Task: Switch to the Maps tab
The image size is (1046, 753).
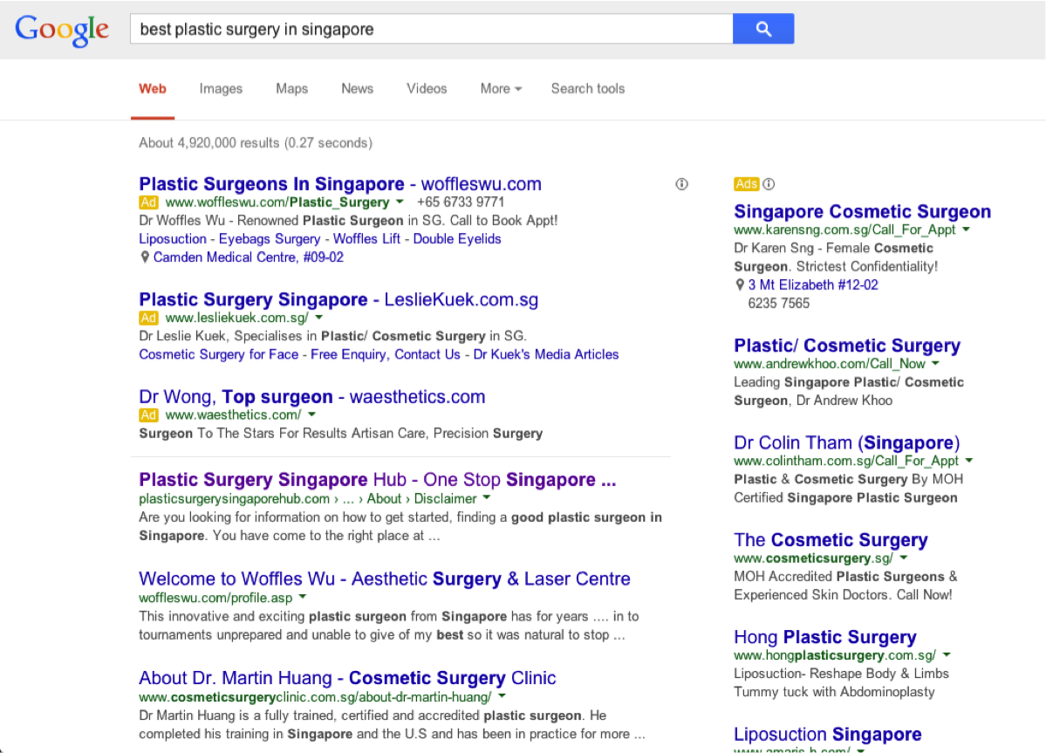Action: tap(291, 89)
